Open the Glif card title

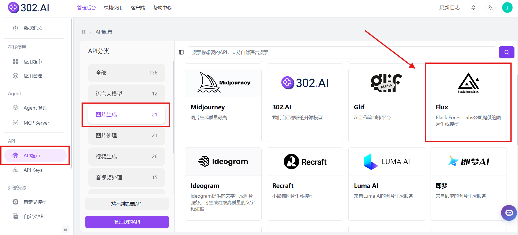[x=359, y=107]
